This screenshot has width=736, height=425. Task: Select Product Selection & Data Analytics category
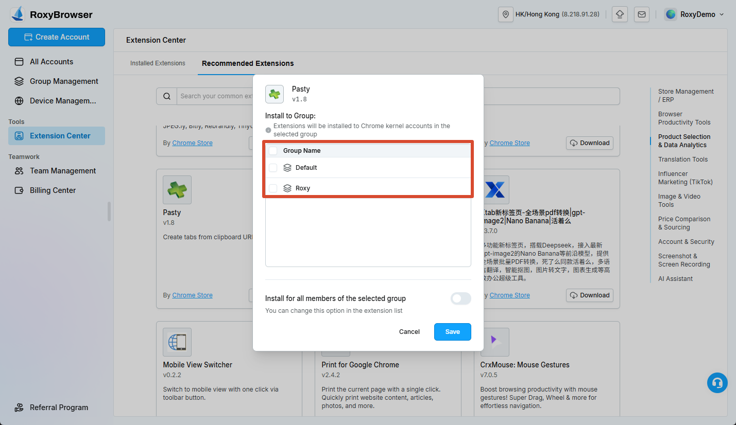pos(684,141)
